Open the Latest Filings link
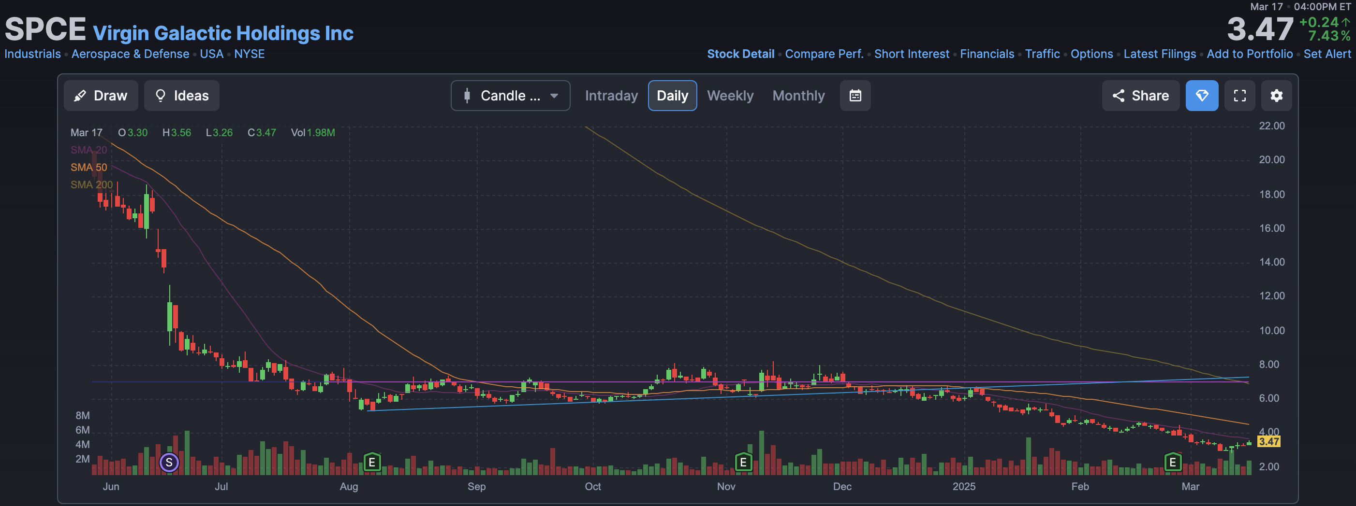The height and width of the screenshot is (506, 1356). [x=1159, y=54]
